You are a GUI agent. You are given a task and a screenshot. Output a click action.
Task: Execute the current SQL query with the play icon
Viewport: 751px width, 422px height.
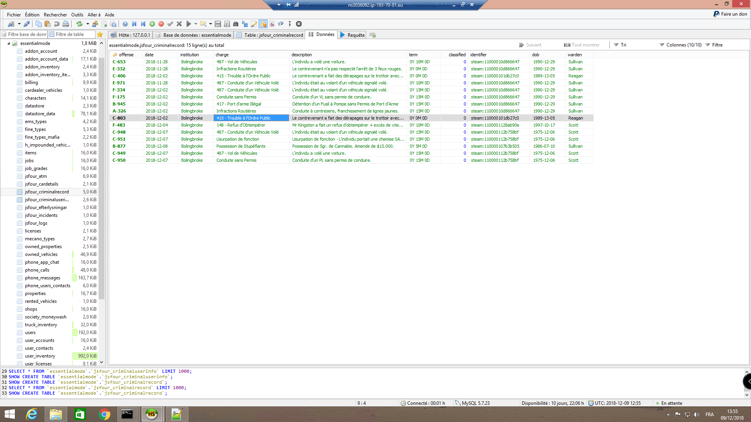[x=189, y=24]
